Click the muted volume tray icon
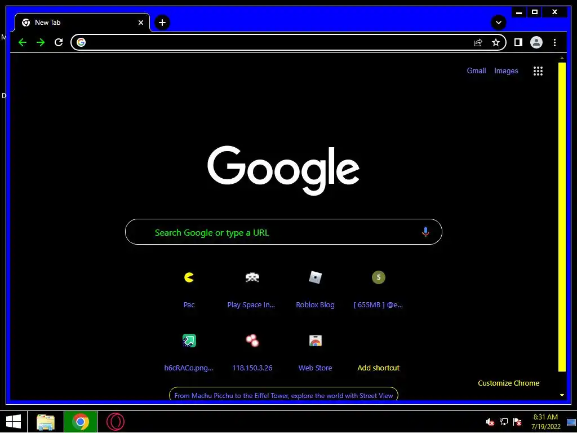 click(x=490, y=422)
